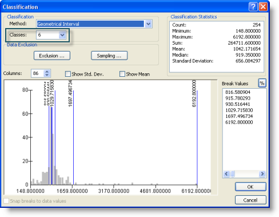Click the 6192.800000 break line in histogram
The height and width of the screenshot is (217, 279).
(x=197, y=137)
